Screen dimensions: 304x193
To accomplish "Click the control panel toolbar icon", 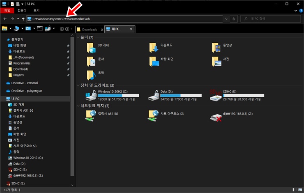I will tap(28, 29).
